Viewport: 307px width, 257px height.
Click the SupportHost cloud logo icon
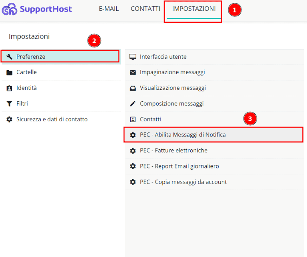click(x=10, y=9)
